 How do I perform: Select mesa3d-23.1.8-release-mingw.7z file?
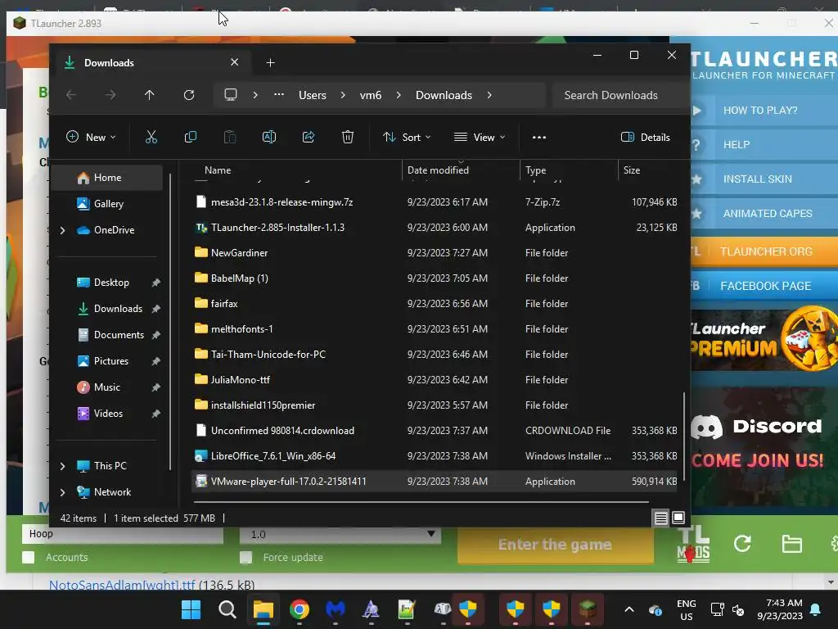pos(435,202)
